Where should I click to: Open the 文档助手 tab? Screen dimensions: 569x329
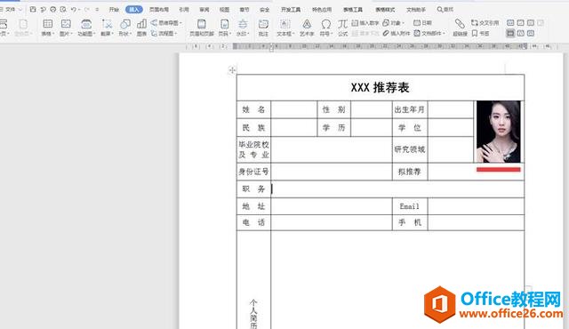coord(416,10)
